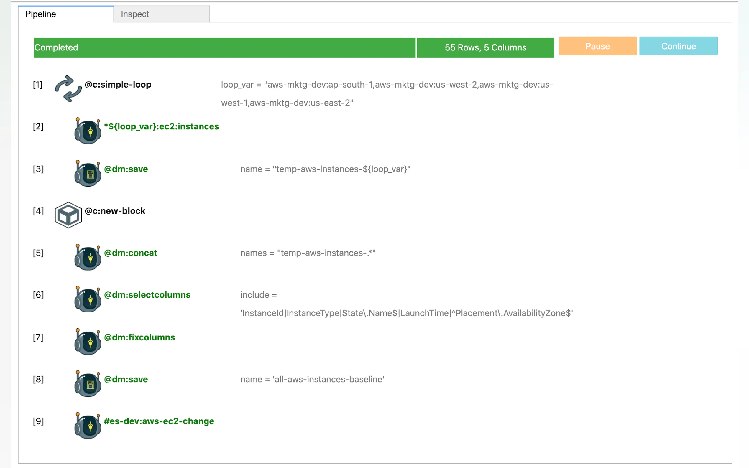The width and height of the screenshot is (749, 468).
Task: Click the new-block cube icon
Action: (x=68, y=215)
